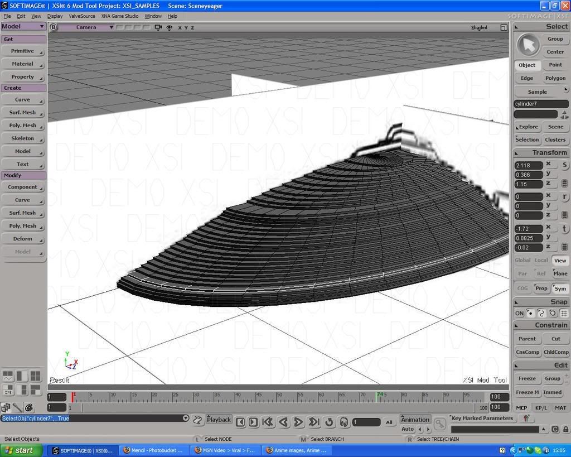The height and width of the screenshot is (457, 571).
Task: Open the Camera view dropdown
Action: coord(86,27)
